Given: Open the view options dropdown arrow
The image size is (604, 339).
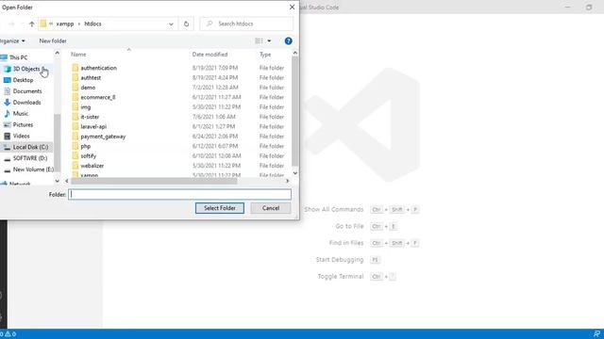Looking at the screenshot, I should [269, 40].
